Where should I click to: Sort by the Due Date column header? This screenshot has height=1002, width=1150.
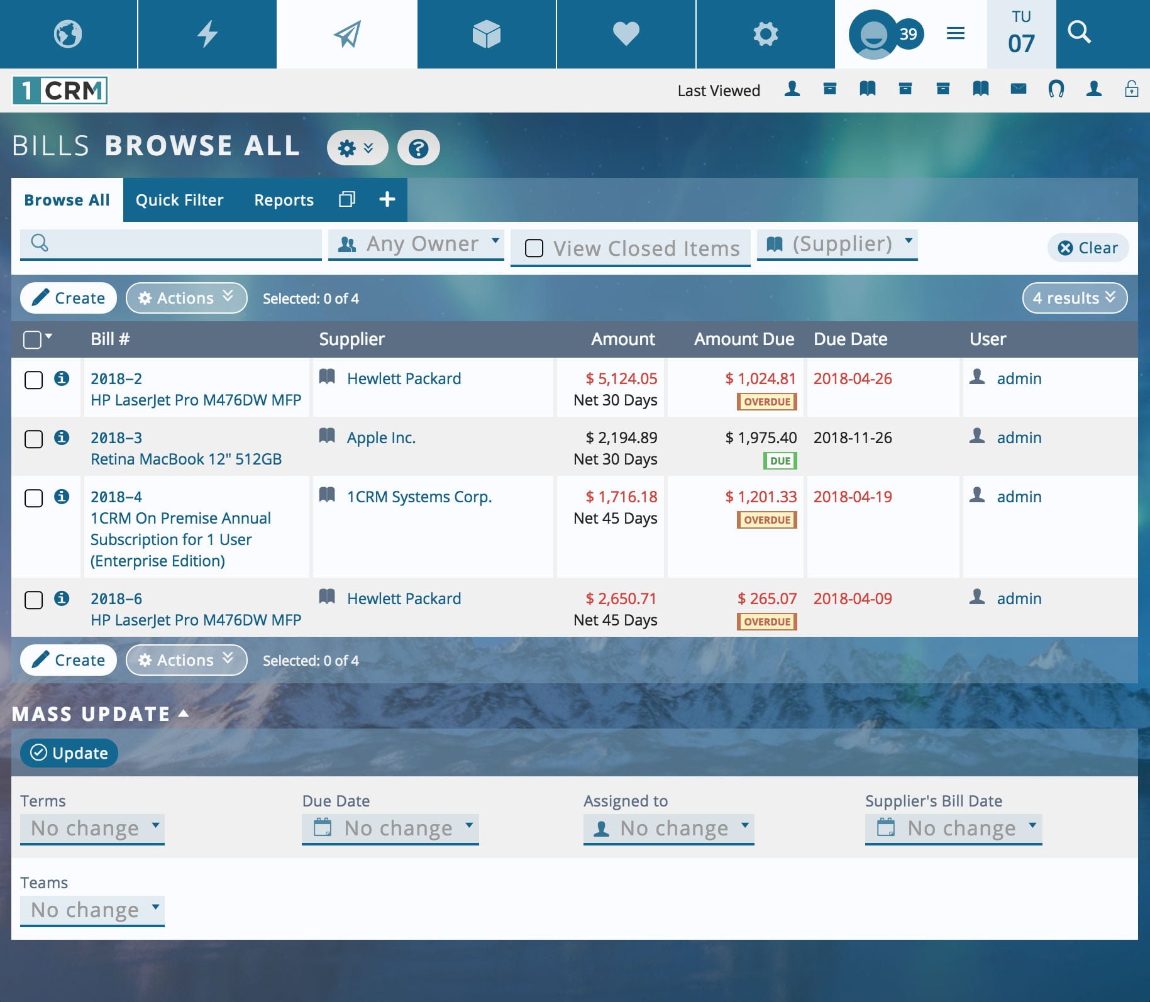tap(850, 339)
